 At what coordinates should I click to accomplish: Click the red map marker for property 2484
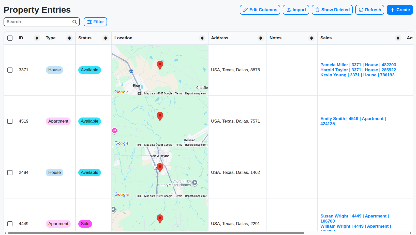coord(160,167)
